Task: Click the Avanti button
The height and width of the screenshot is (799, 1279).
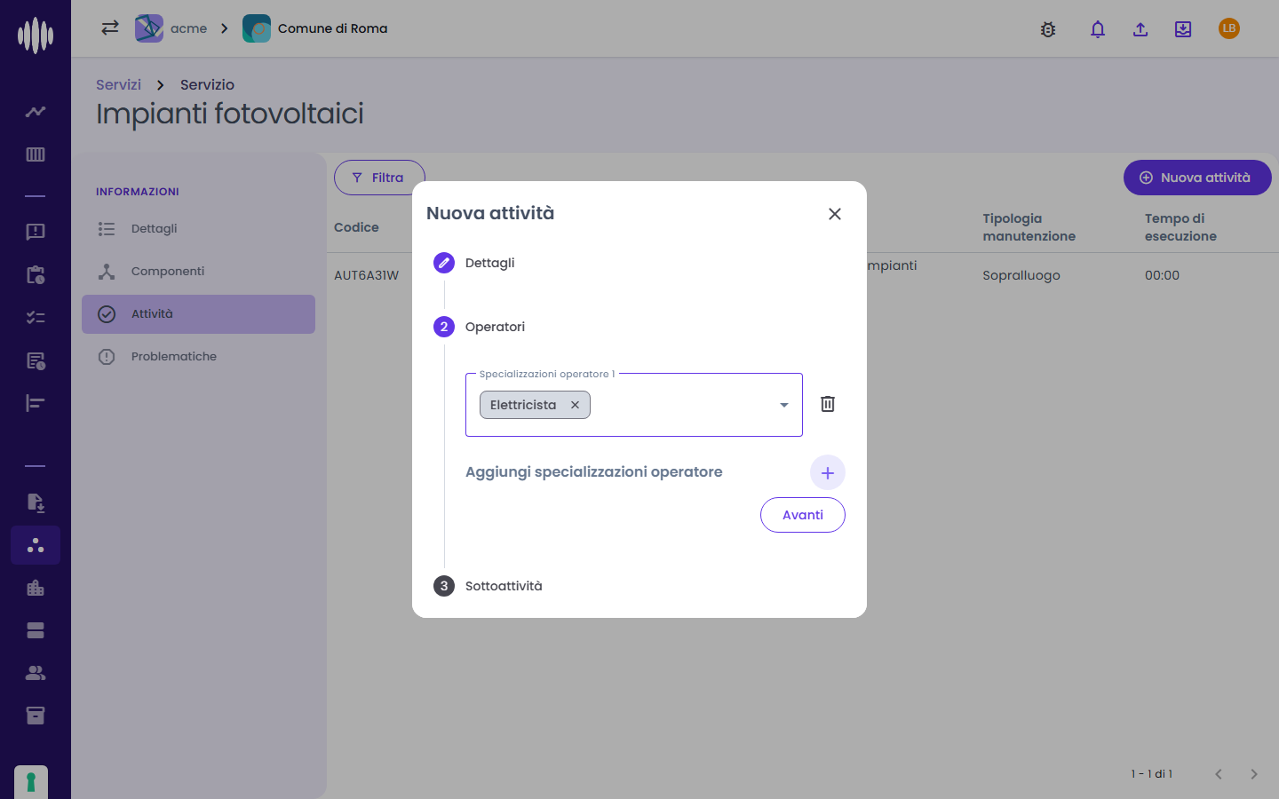Action: click(803, 515)
